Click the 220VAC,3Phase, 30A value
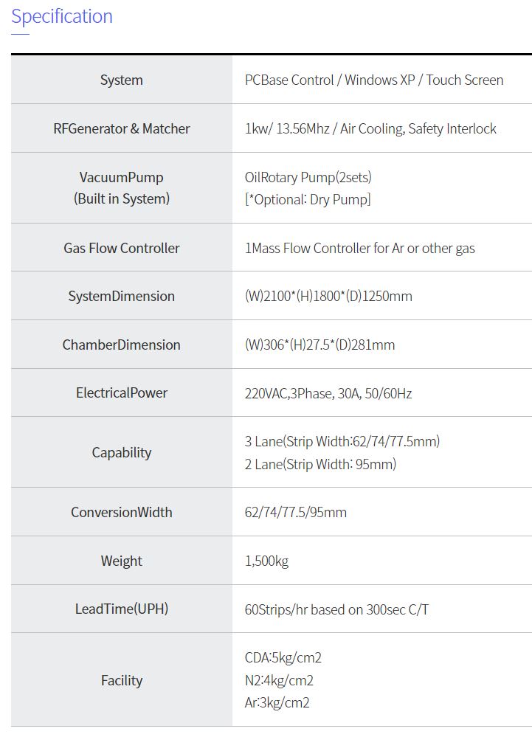The height and width of the screenshot is (737, 532). click(x=328, y=392)
